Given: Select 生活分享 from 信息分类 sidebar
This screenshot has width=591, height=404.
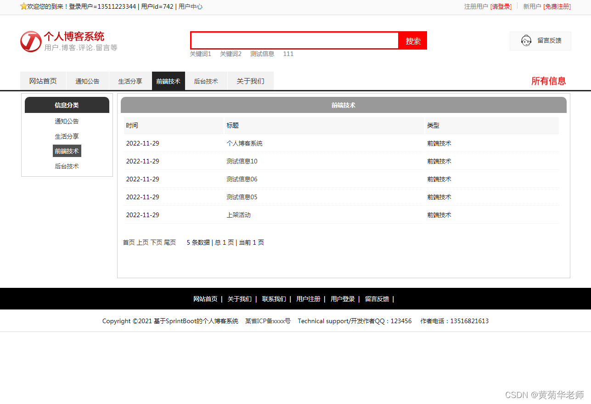Looking at the screenshot, I should pos(67,136).
